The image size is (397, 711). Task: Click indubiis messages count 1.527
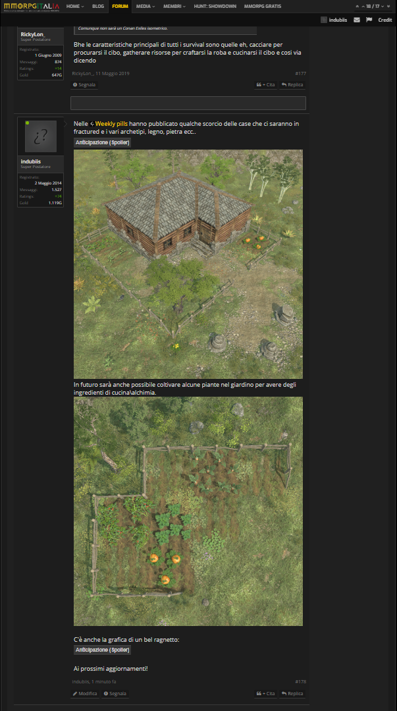click(57, 190)
